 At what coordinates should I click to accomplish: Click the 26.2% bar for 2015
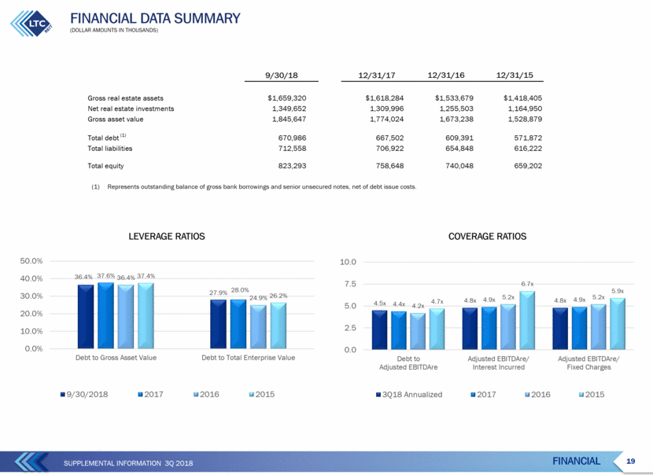coord(279,326)
